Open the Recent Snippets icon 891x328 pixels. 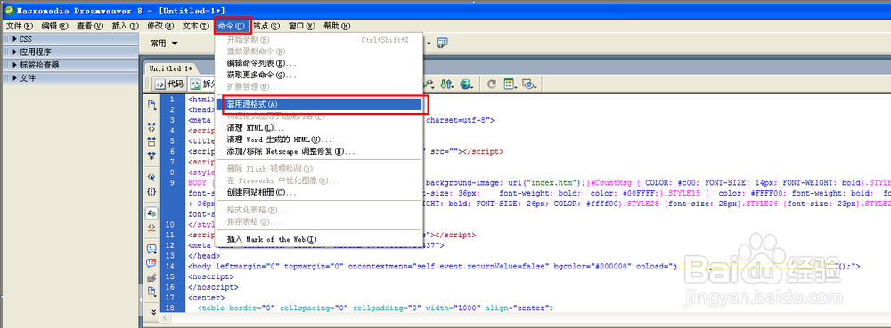(x=151, y=292)
